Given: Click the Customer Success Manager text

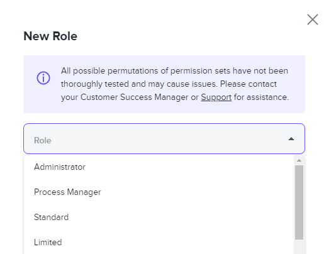Looking at the screenshot, I should 134,97.
